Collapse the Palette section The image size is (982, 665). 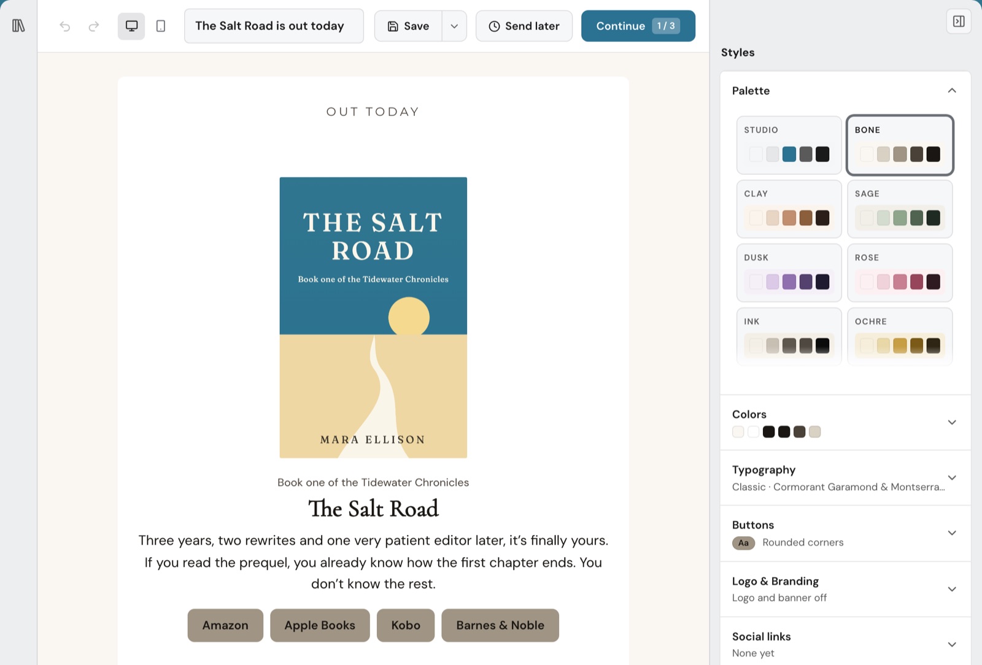point(952,91)
